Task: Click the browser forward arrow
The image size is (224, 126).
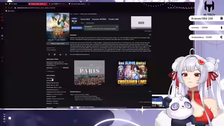Action: 9,8
